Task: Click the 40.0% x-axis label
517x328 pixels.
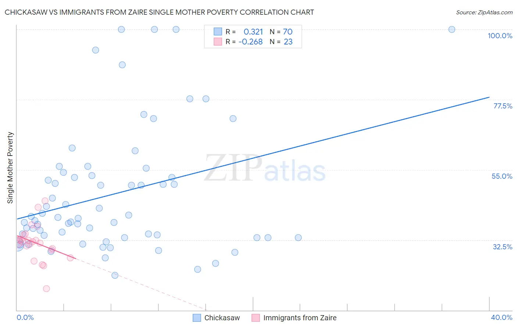Action: pyautogui.click(x=502, y=317)
